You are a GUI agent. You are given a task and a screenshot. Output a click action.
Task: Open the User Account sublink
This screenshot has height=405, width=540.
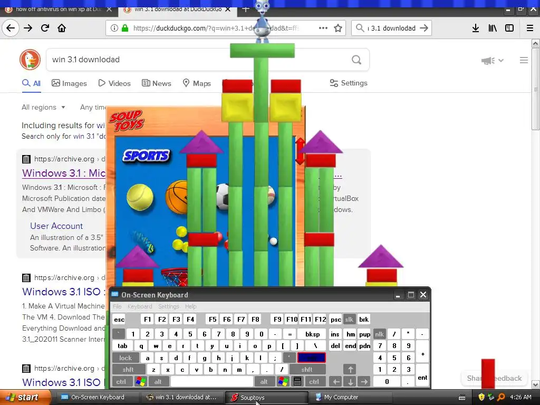[56, 226]
